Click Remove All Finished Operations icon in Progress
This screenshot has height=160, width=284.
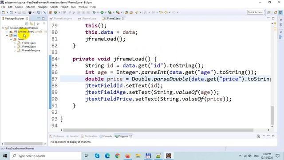point(258,136)
